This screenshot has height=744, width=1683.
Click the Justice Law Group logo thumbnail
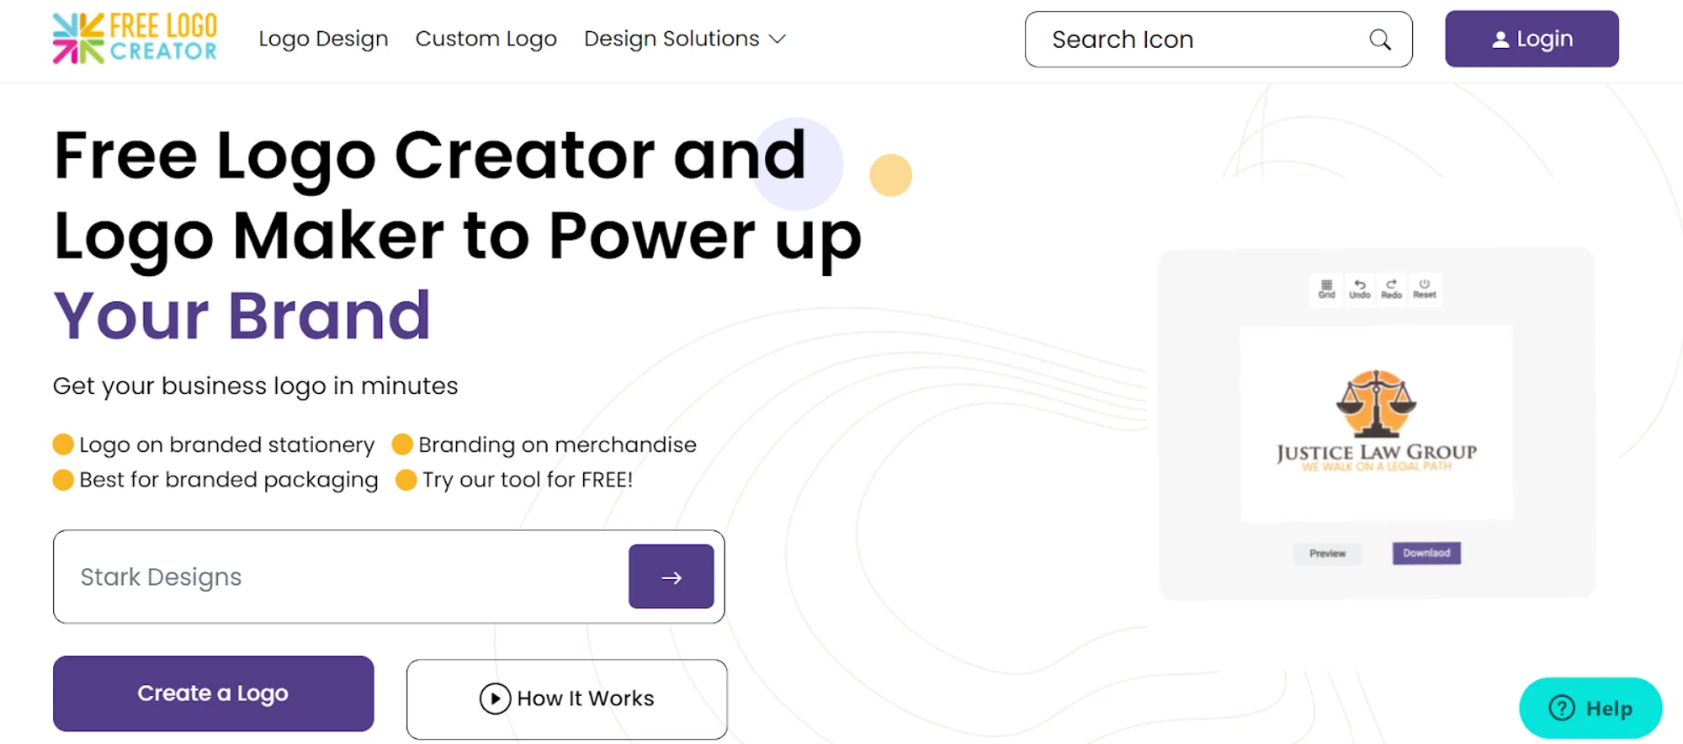coord(1376,421)
